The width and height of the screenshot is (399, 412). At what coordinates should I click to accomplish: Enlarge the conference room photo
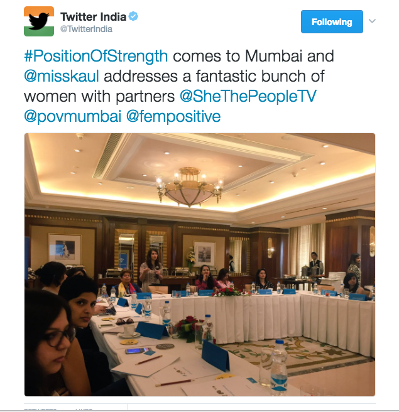200,264
